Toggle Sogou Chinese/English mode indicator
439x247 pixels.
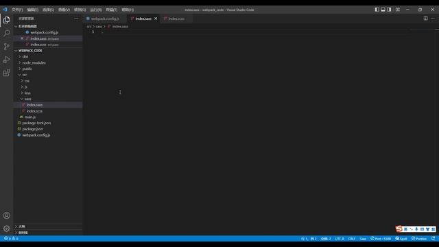(x=405, y=229)
